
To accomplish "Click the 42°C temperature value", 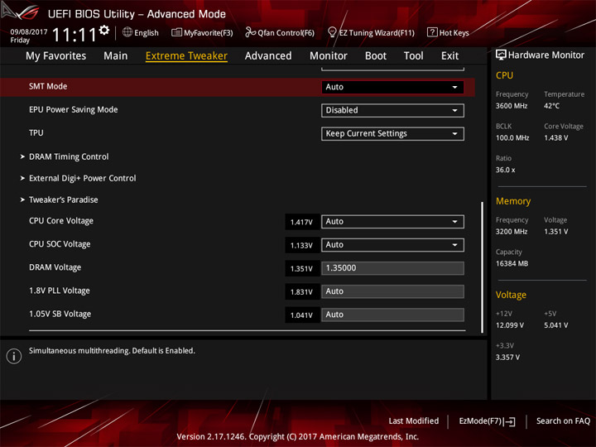I will pyautogui.click(x=551, y=106).
